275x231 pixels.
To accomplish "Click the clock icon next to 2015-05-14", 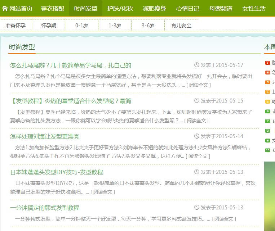I will [x=197, y=136].
